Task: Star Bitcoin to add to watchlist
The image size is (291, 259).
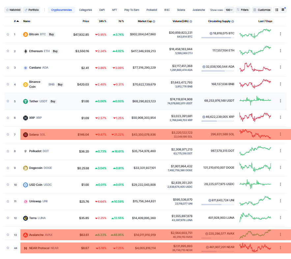Action: pyautogui.click(x=8, y=34)
